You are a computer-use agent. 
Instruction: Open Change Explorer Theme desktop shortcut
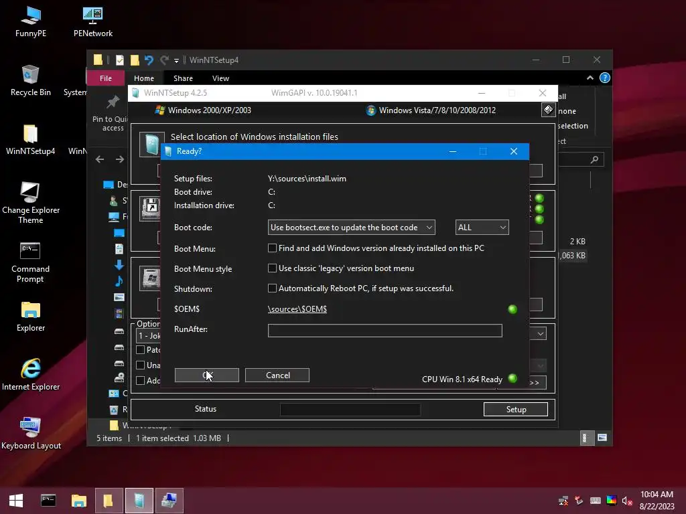pos(31,203)
